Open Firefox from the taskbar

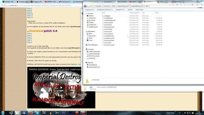(31, 113)
